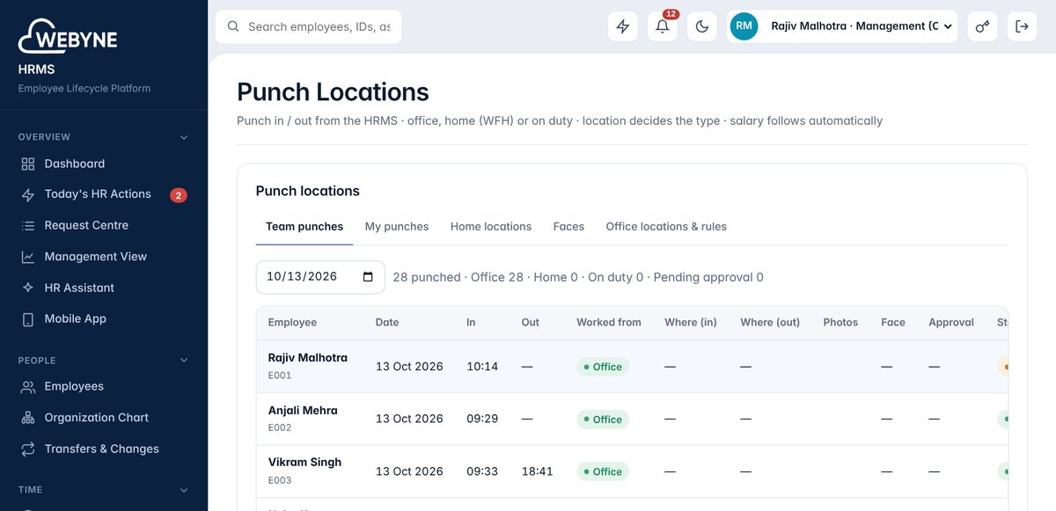This screenshot has height=511, width=1056.
Task: Switch to My punches tab
Action: 397,227
